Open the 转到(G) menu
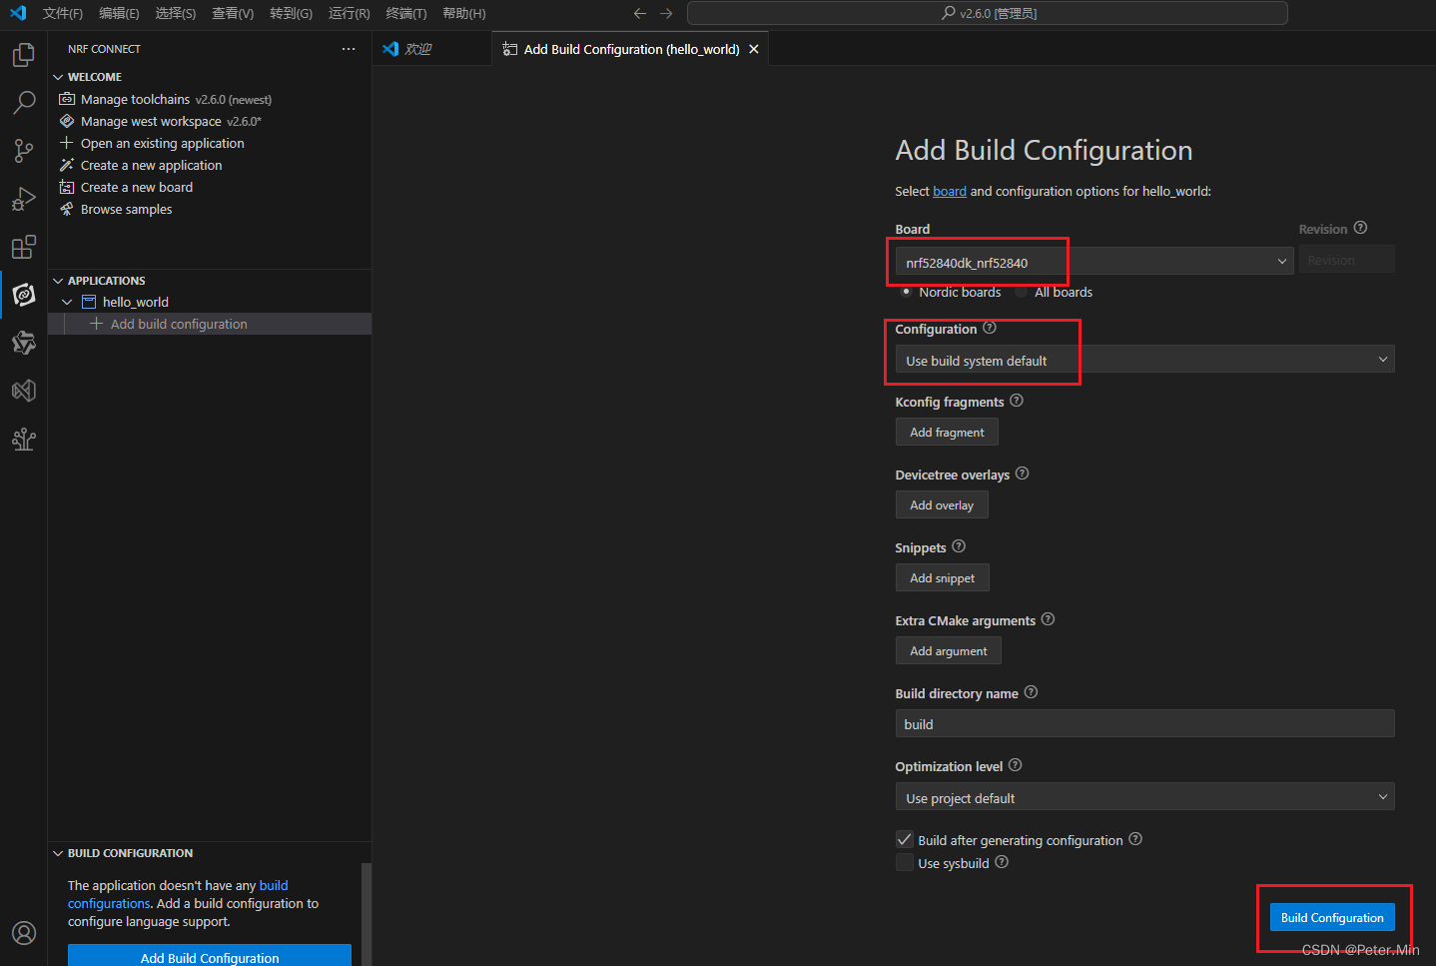The width and height of the screenshot is (1436, 966). click(291, 13)
